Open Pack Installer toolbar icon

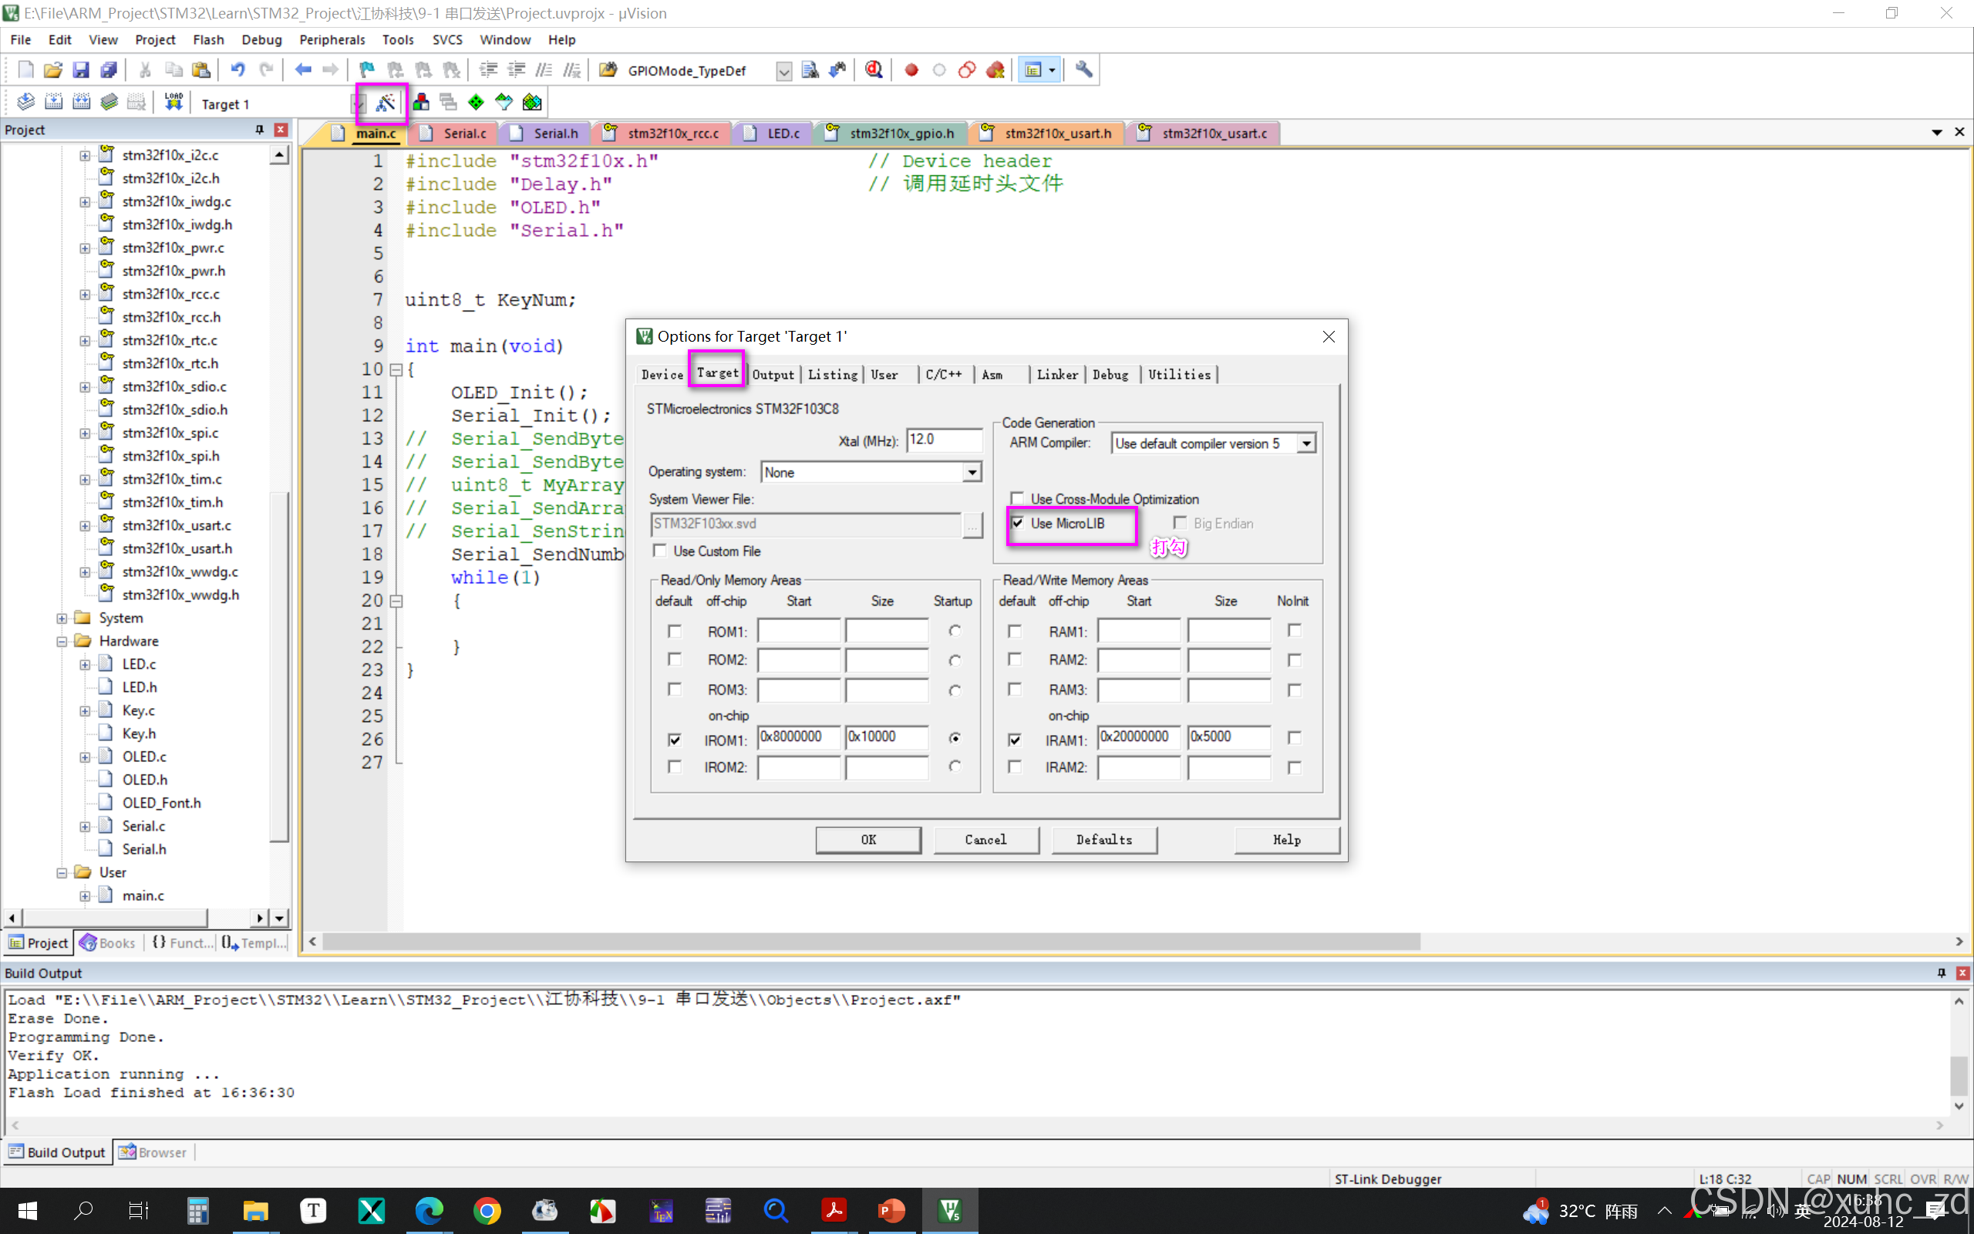532,102
